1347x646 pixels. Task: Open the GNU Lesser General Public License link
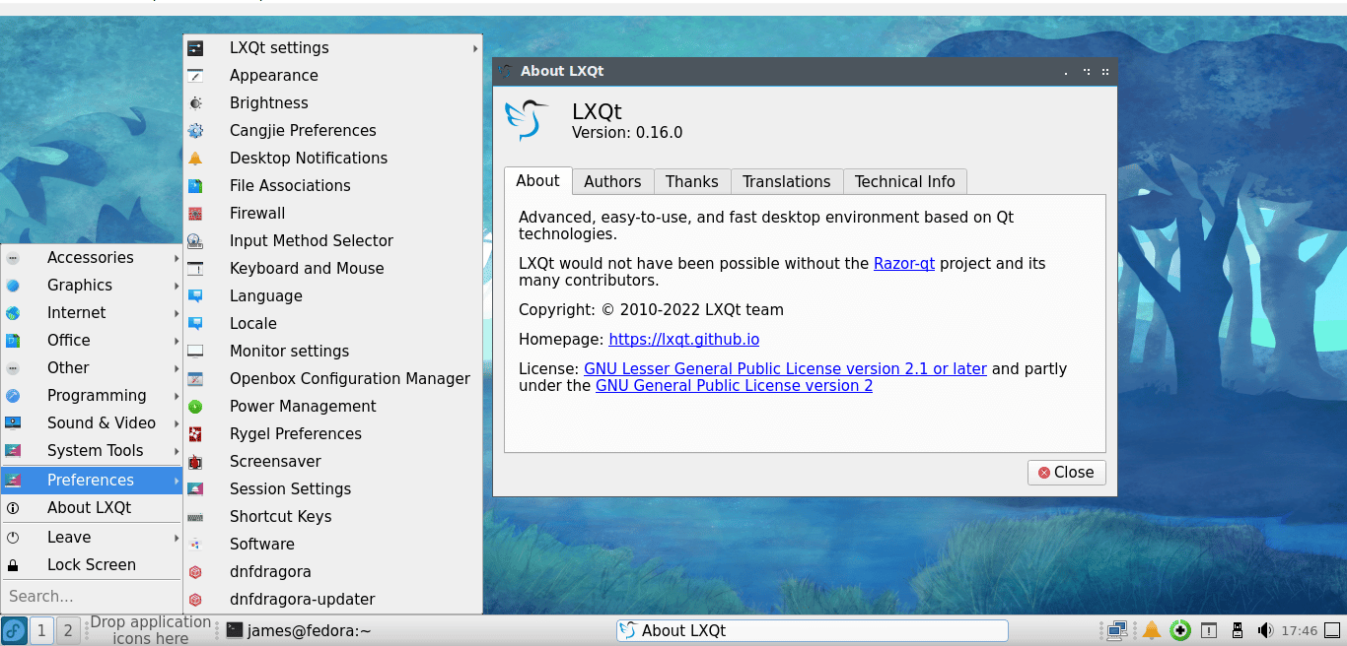[785, 369]
